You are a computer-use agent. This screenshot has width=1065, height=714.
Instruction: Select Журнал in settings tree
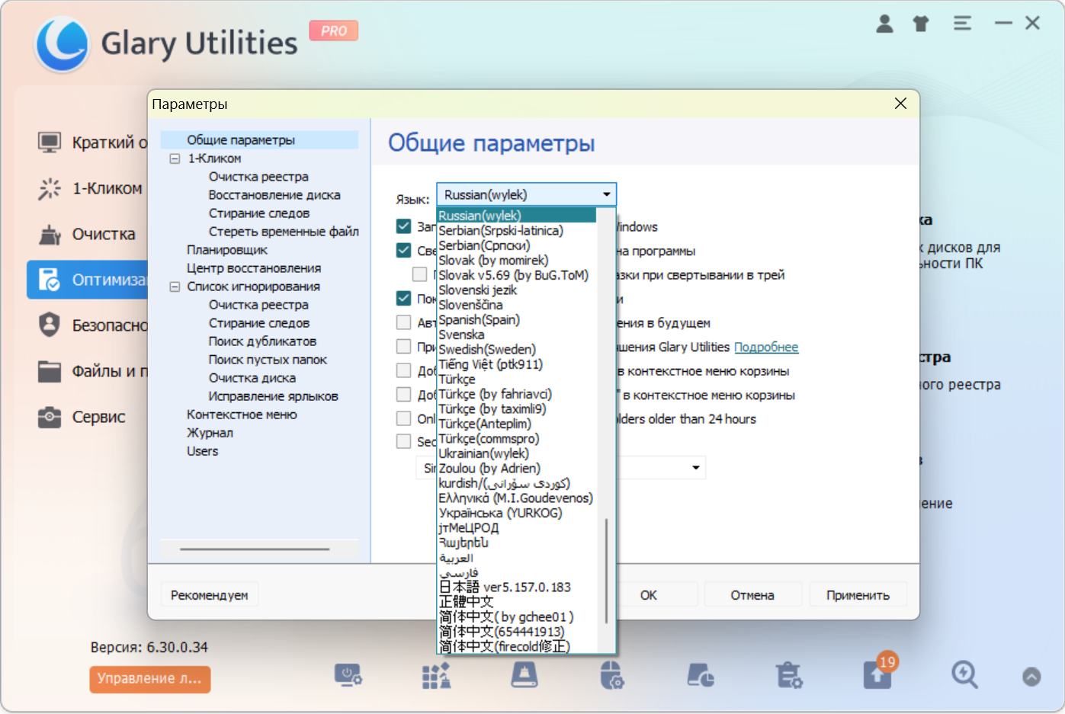[x=210, y=433]
